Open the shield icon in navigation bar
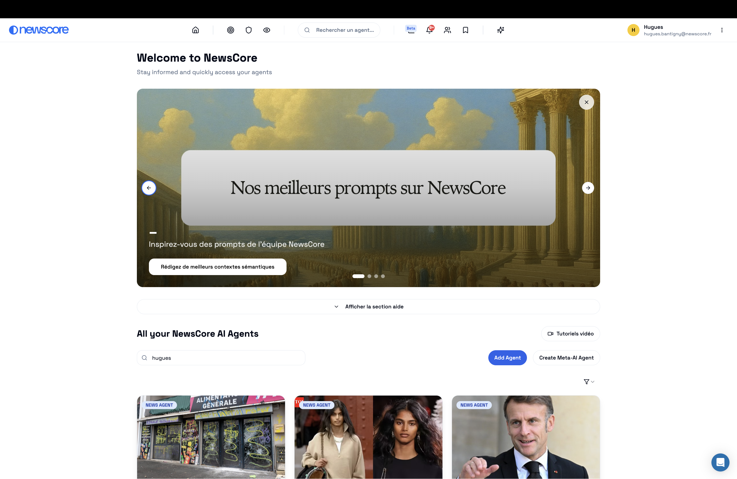 pos(249,30)
